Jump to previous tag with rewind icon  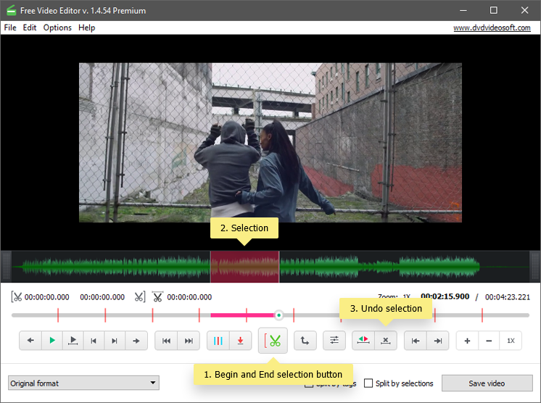tap(166, 341)
